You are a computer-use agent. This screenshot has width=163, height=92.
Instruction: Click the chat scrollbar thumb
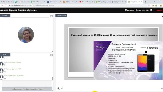point(53,79)
